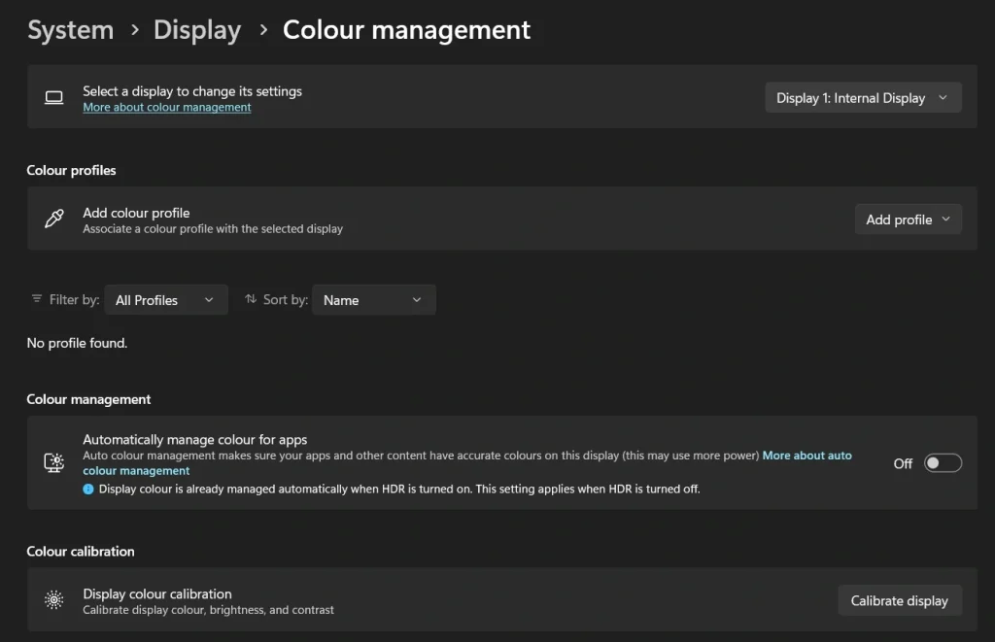Click the auto colour management display icon

[54, 463]
